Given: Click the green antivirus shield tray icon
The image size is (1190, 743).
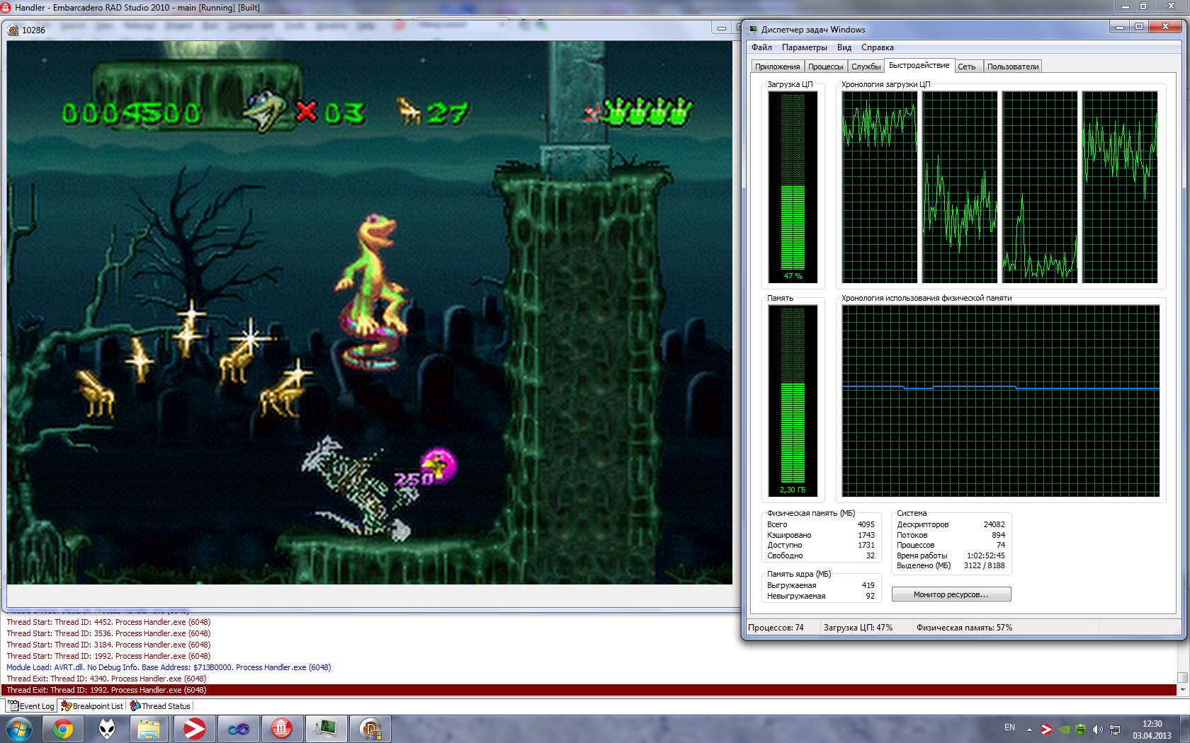Looking at the screenshot, I should (1081, 729).
